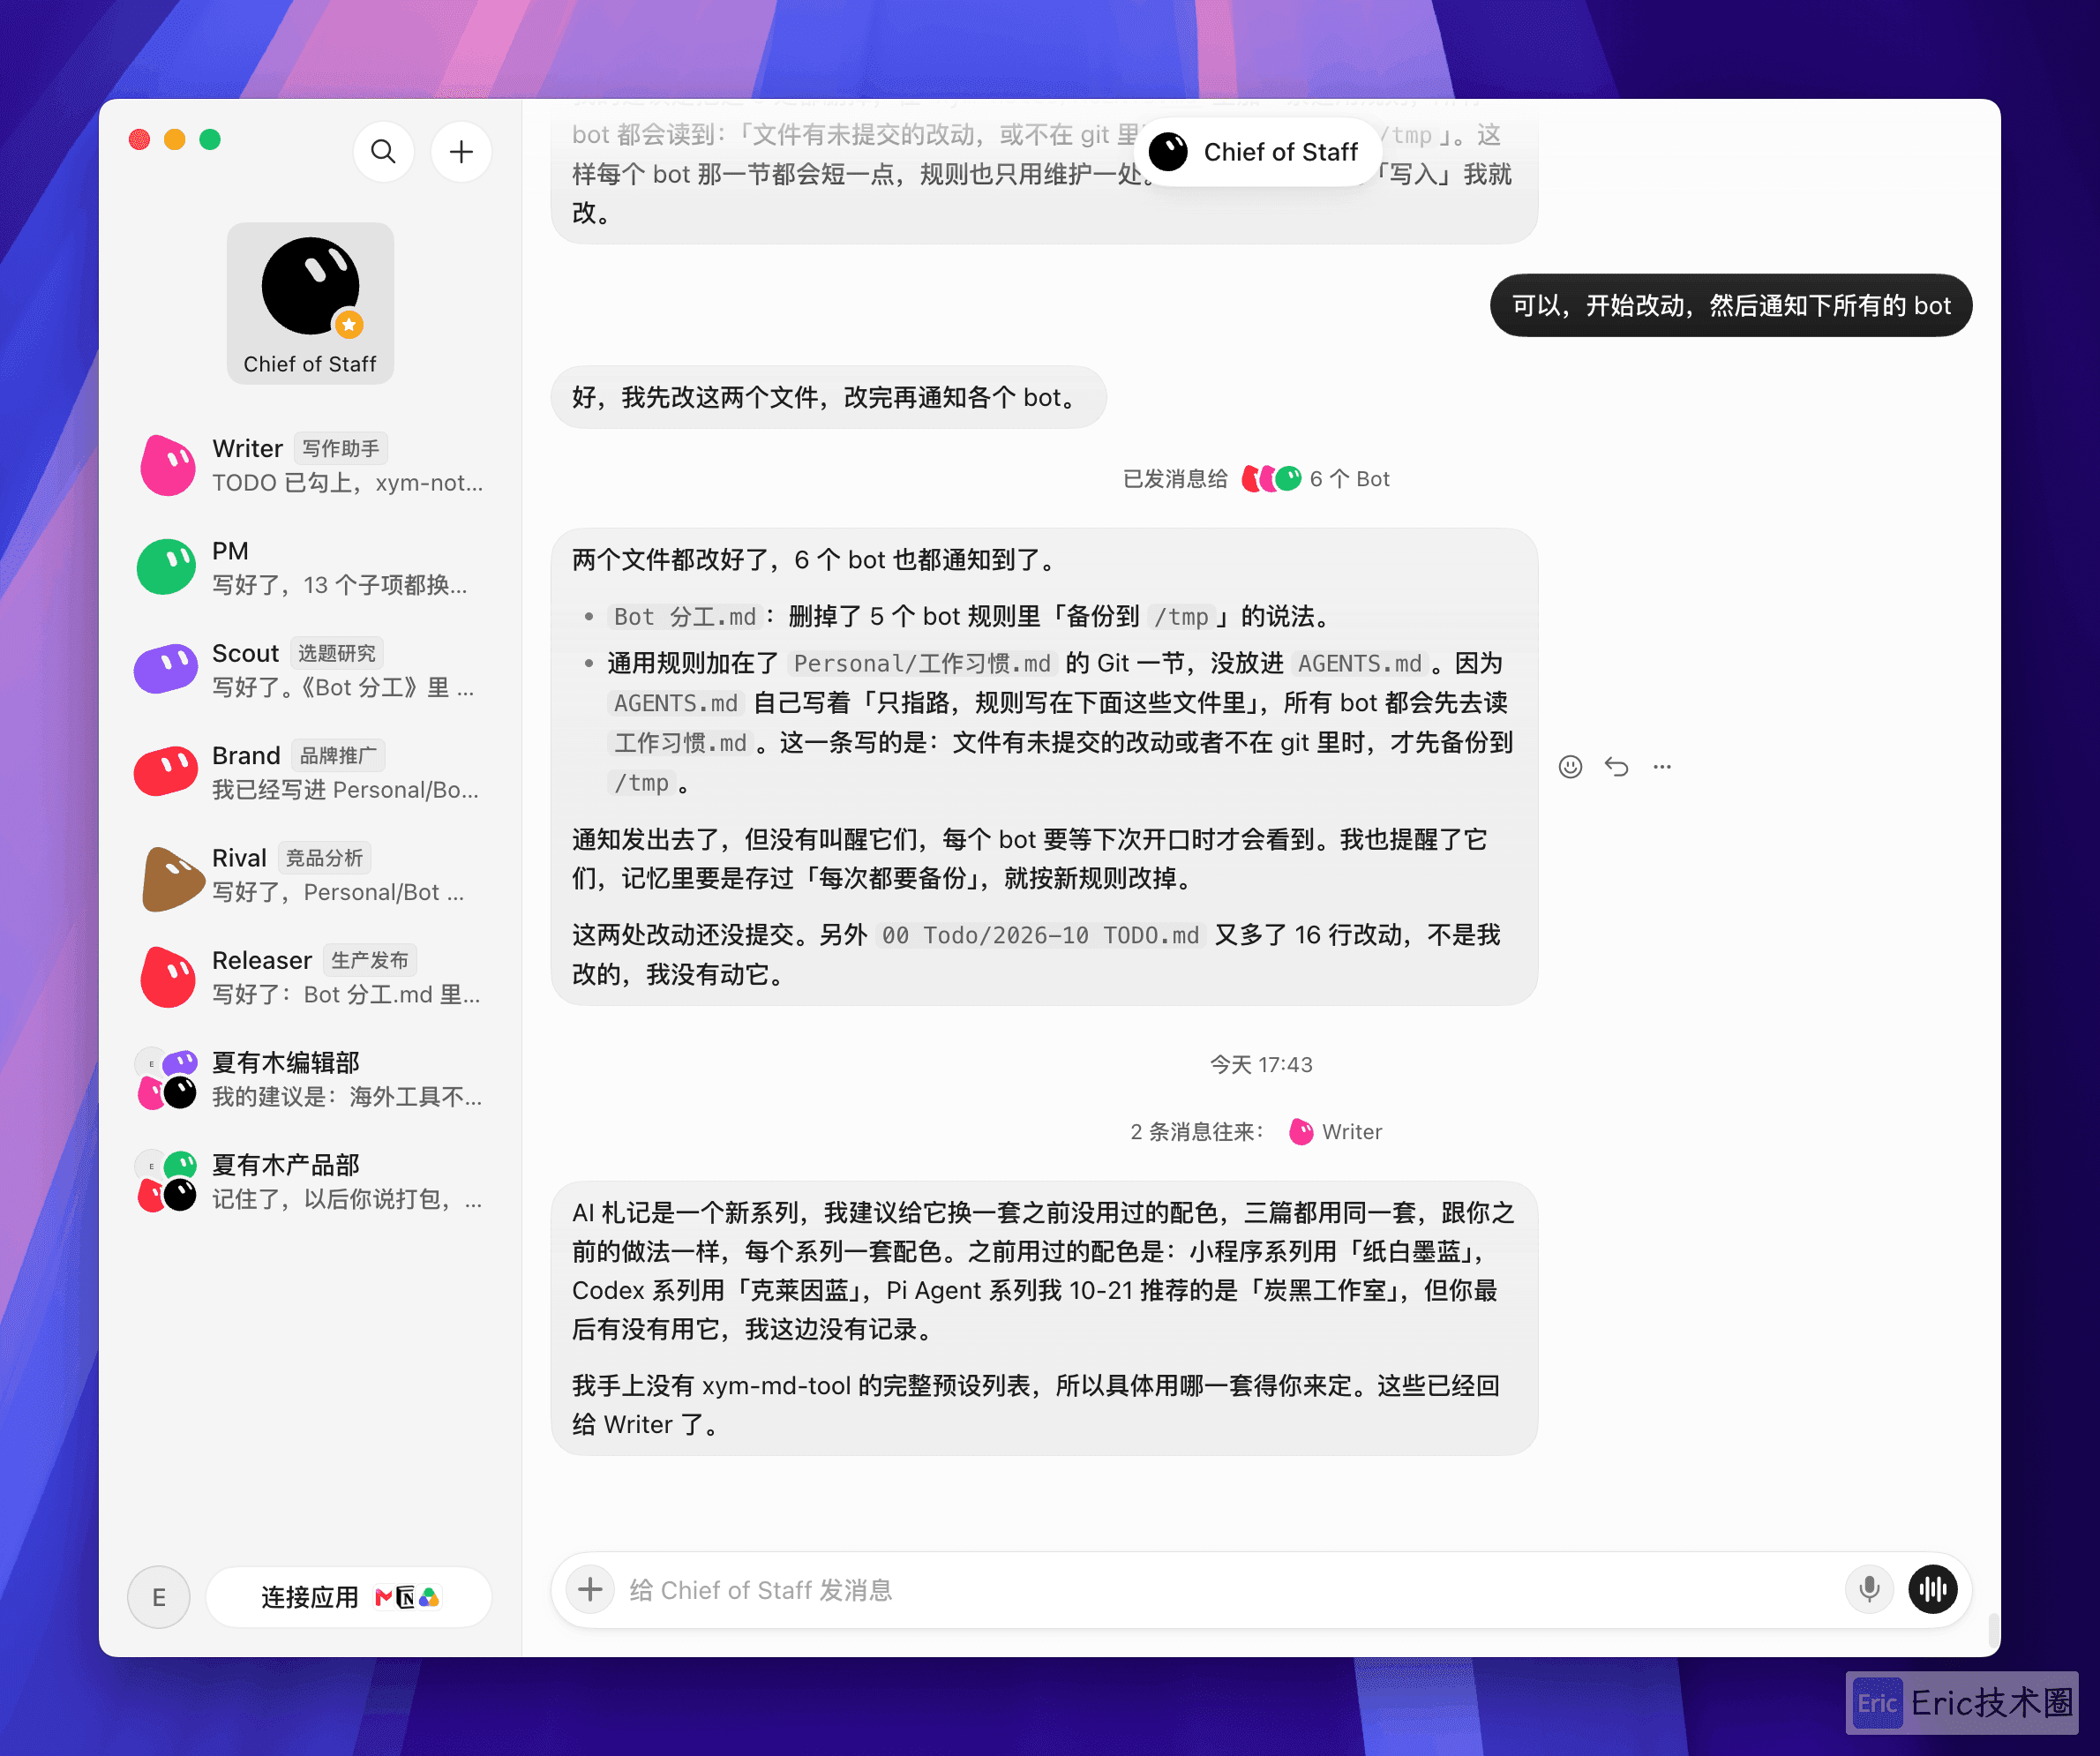
Task: Click the Writer avatar in message exchange row
Action: coord(1301,1132)
